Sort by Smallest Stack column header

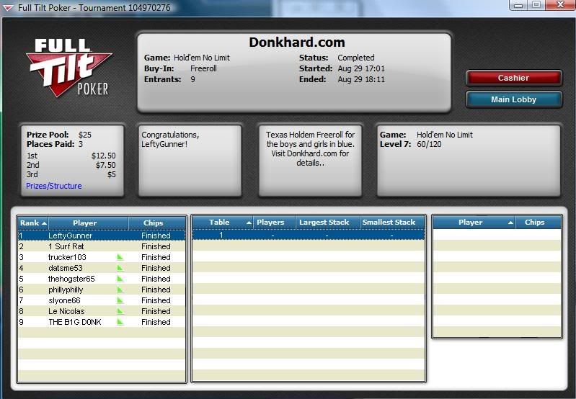pos(392,222)
